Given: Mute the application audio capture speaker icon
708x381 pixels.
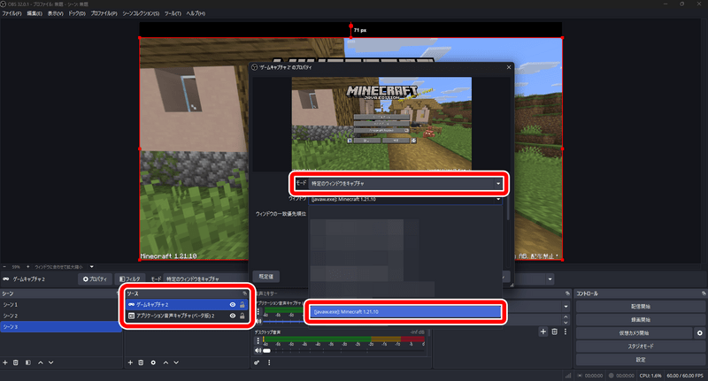Looking at the screenshot, I should point(258,322).
